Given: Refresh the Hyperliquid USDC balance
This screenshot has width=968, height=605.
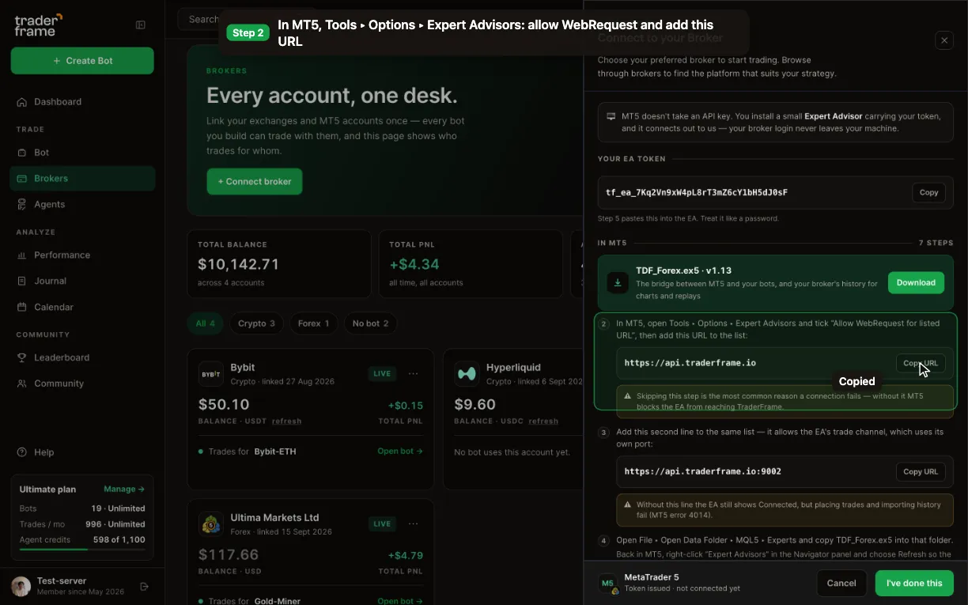Looking at the screenshot, I should pyautogui.click(x=543, y=422).
